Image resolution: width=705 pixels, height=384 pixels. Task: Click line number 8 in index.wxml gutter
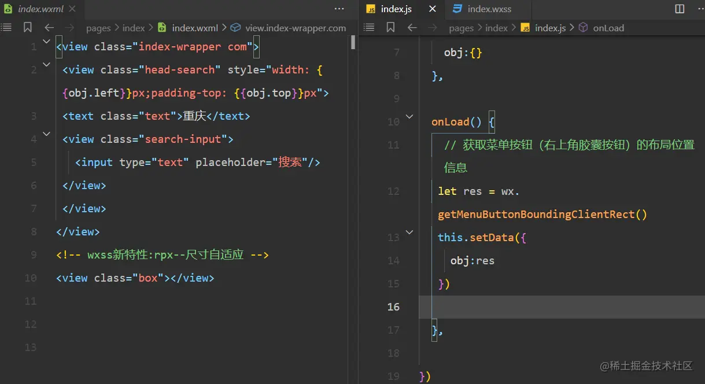tap(33, 232)
